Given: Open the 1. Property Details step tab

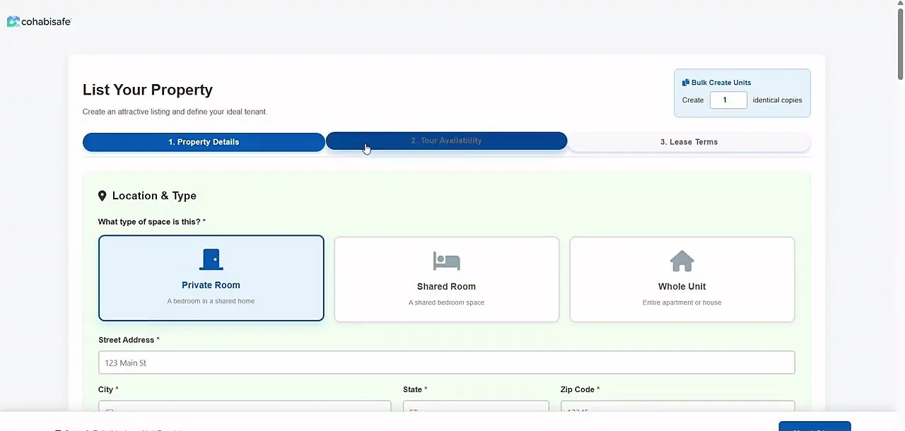Looking at the screenshot, I should pyautogui.click(x=204, y=142).
